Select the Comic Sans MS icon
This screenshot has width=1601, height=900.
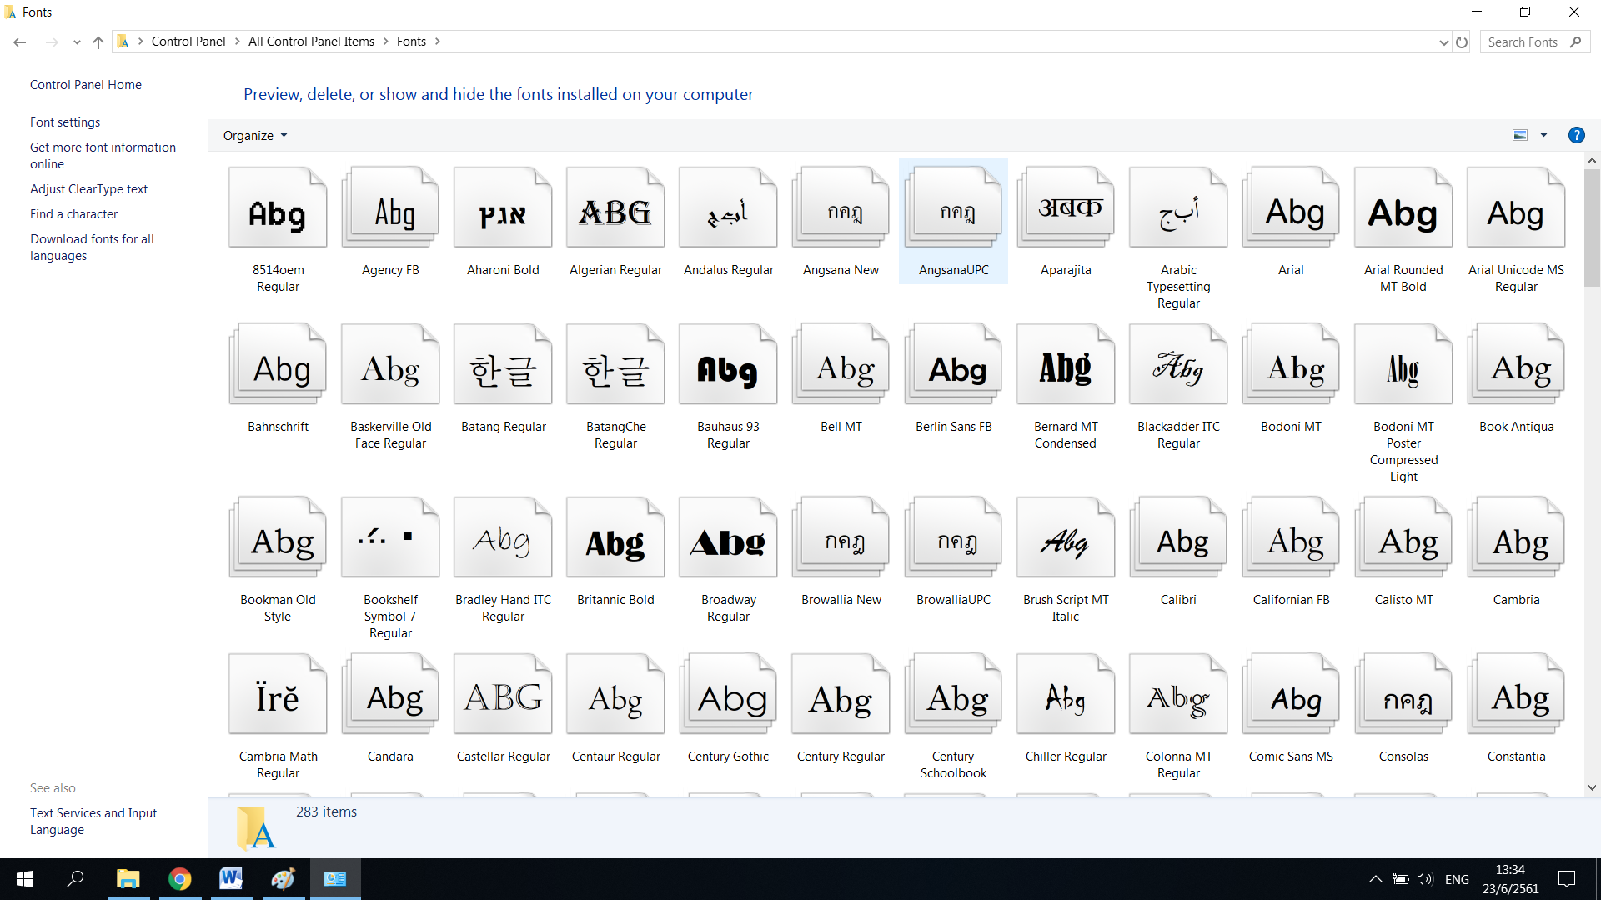pos(1291,694)
